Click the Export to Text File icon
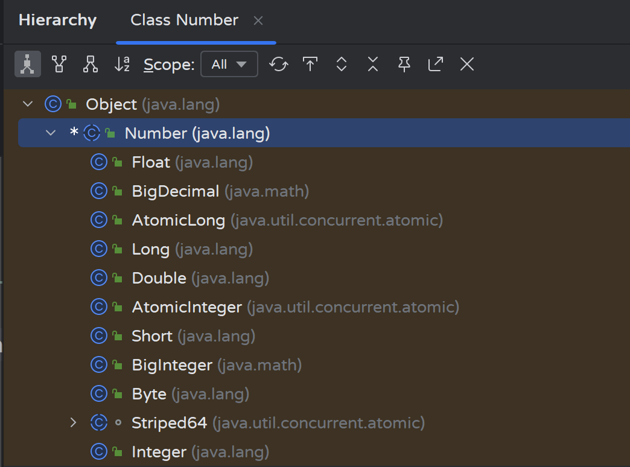Screen dimensions: 630x467 click(x=310, y=65)
